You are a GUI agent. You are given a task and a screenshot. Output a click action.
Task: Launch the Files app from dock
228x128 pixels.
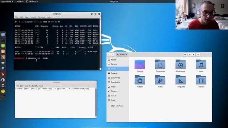(3, 34)
